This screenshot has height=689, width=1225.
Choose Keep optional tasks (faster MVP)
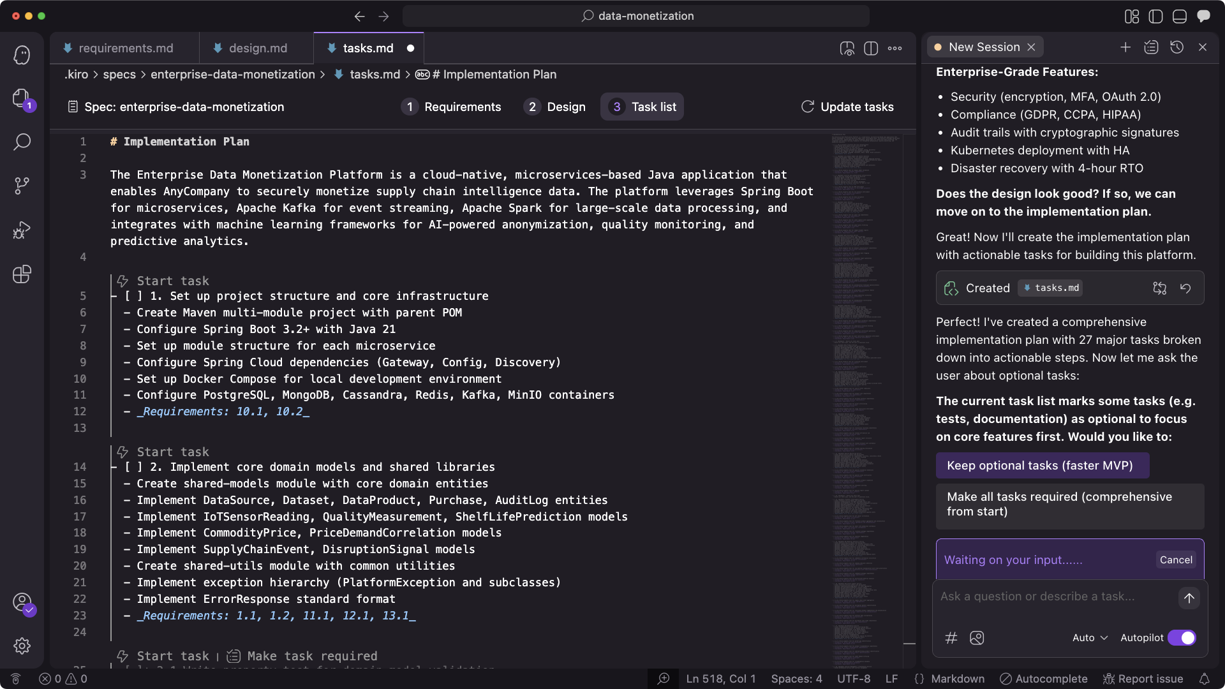click(1042, 466)
